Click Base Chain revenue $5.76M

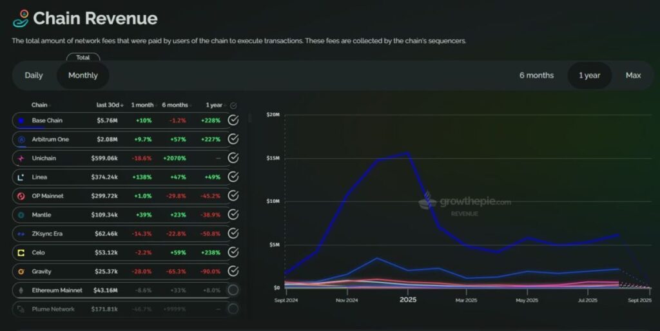pyautogui.click(x=107, y=120)
